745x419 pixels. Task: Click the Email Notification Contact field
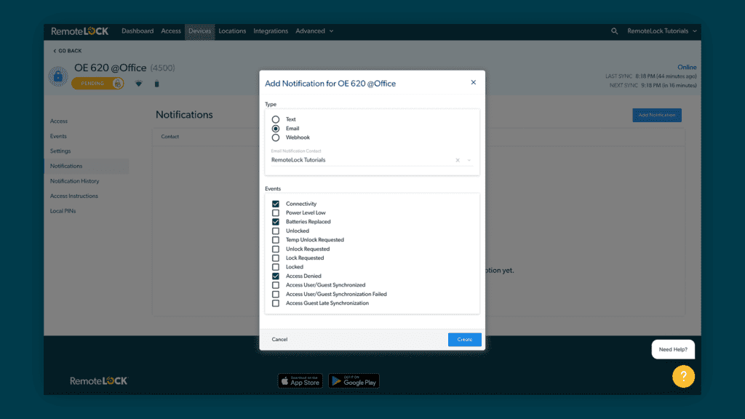(372, 159)
